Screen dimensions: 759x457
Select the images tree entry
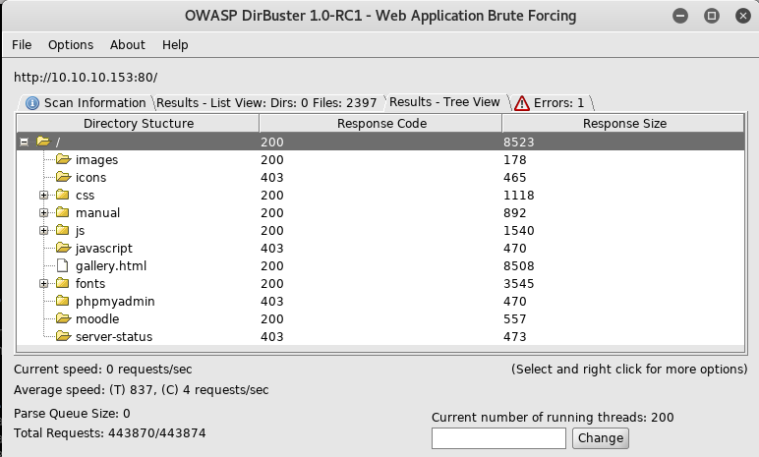click(x=96, y=160)
